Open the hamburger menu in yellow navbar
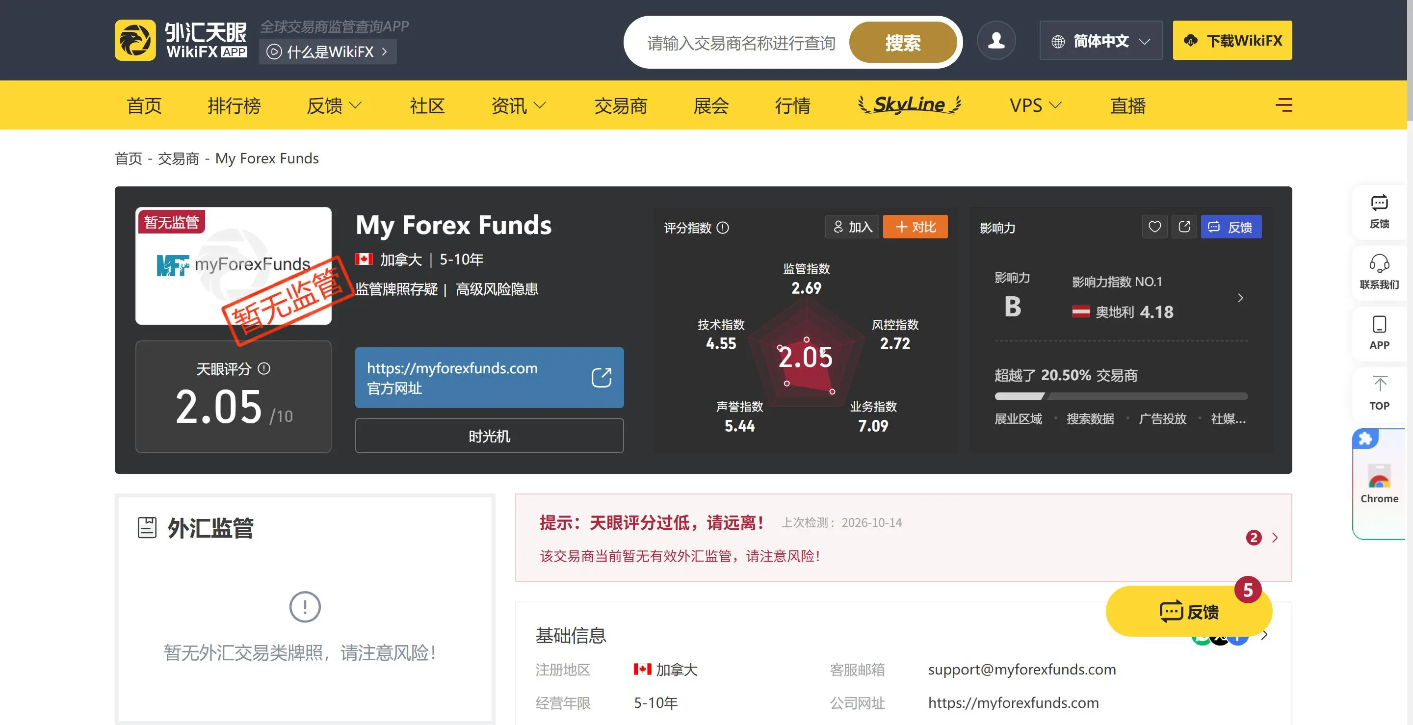The width and height of the screenshot is (1413, 725). point(1283,105)
